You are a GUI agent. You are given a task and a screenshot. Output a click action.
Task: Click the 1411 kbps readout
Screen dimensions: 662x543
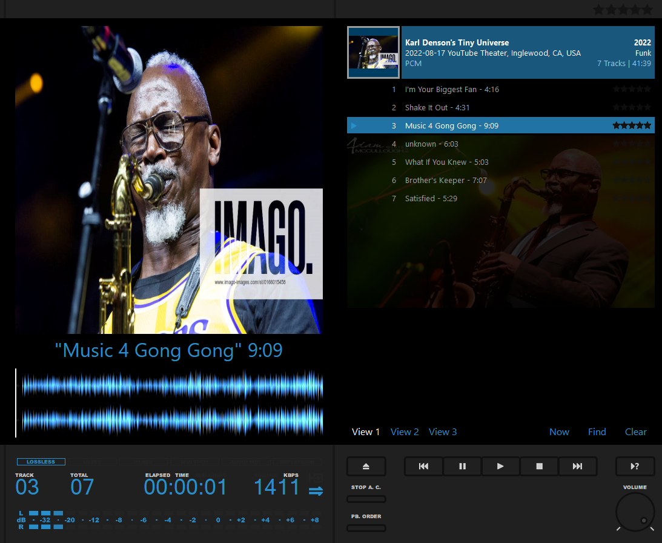[x=277, y=487]
